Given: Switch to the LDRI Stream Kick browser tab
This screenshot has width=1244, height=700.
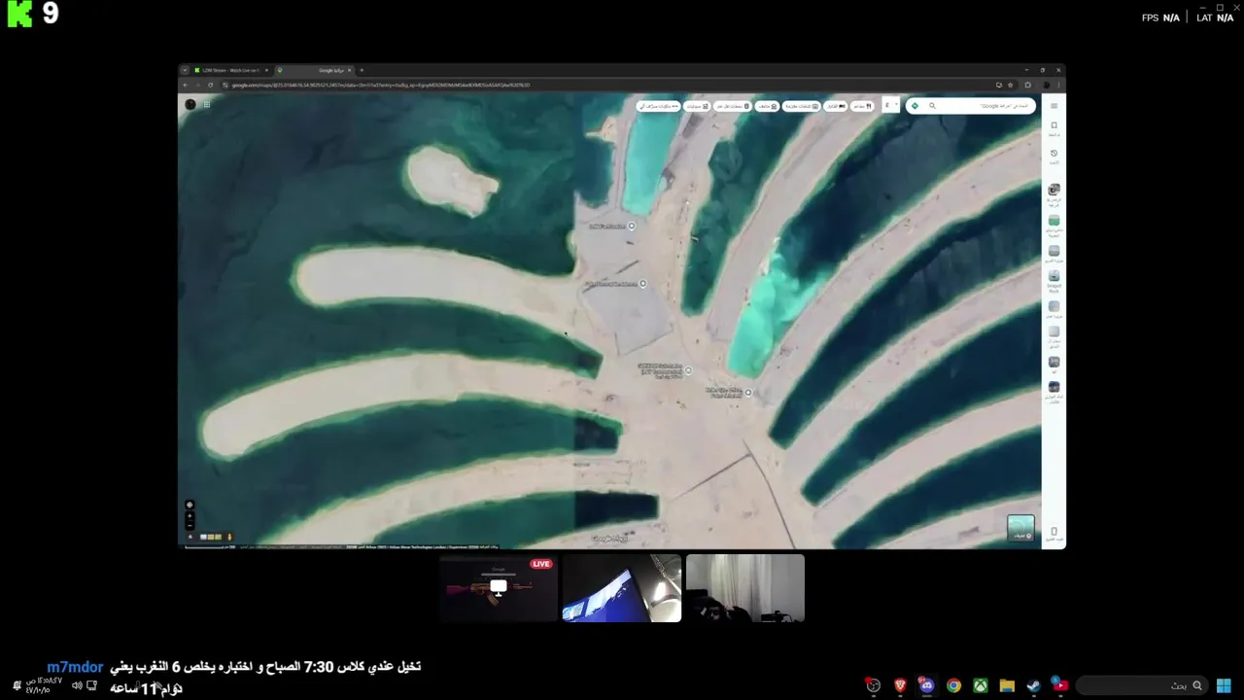Looking at the screenshot, I should 231,70.
